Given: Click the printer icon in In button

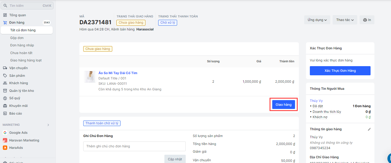Looking at the screenshot, I should [x=365, y=20].
